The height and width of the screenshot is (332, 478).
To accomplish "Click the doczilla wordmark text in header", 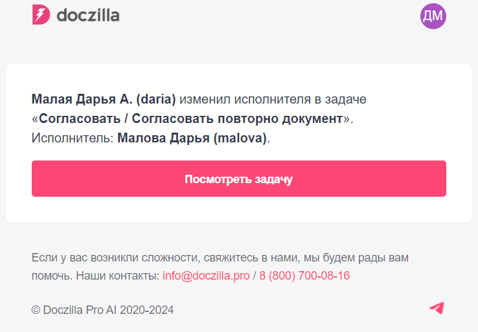I will tap(88, 15).
